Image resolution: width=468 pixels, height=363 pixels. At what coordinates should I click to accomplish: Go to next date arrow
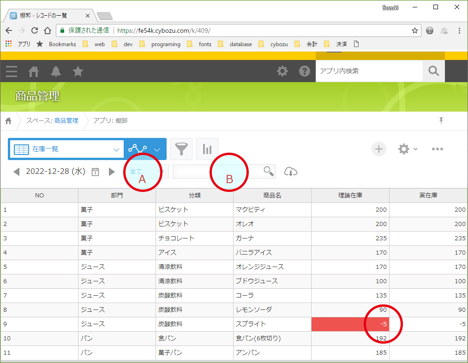click(x=112, y=172)
